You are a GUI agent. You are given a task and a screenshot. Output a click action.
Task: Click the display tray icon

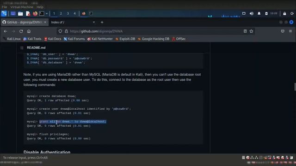[244, 13]
